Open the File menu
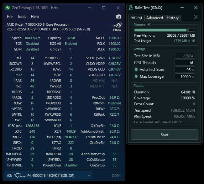This screenshot has height=184, width=204. click(x=10, y=17)
